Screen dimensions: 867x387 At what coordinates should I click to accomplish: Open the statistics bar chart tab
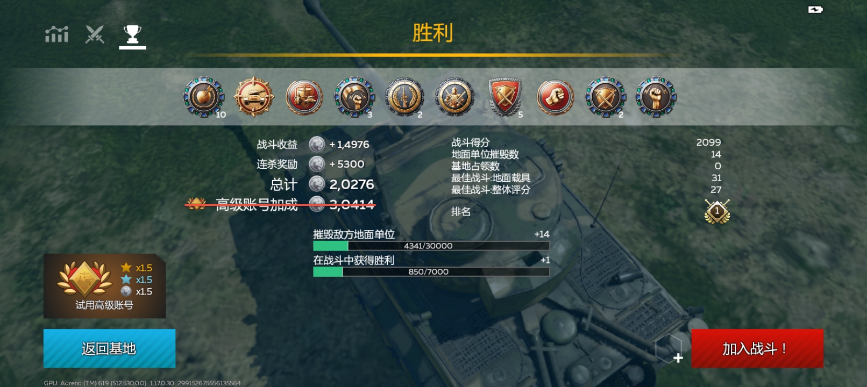(56, 34)
